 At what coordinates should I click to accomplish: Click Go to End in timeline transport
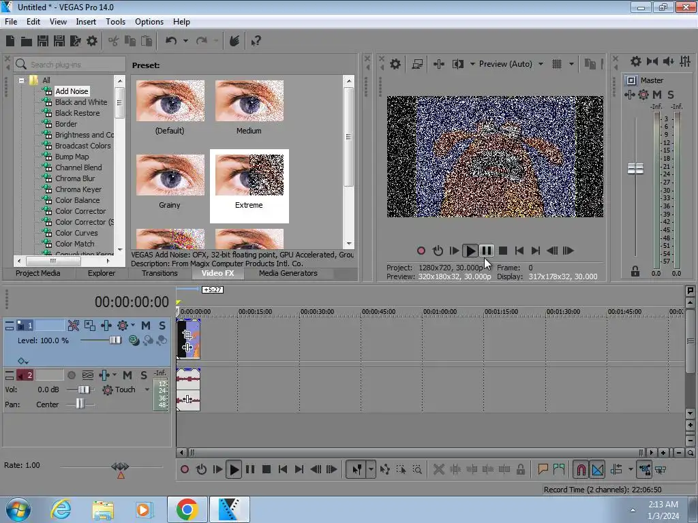[299, 469]
